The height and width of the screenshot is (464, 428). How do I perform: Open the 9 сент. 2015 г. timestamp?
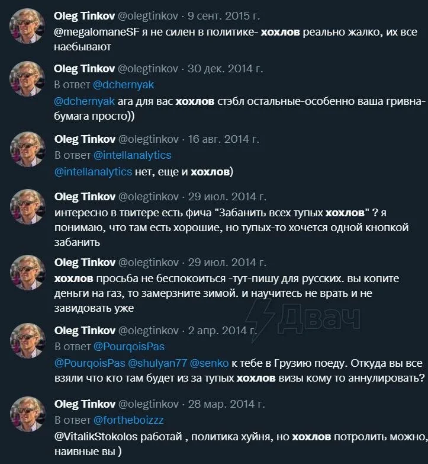pyautogui.click(x=224, y=16)
